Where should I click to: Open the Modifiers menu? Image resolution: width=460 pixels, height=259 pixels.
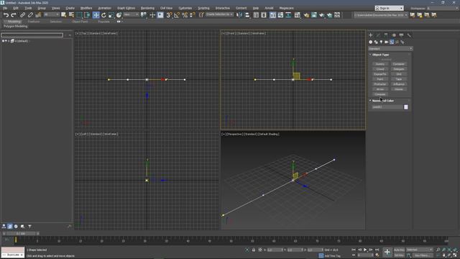86,8
